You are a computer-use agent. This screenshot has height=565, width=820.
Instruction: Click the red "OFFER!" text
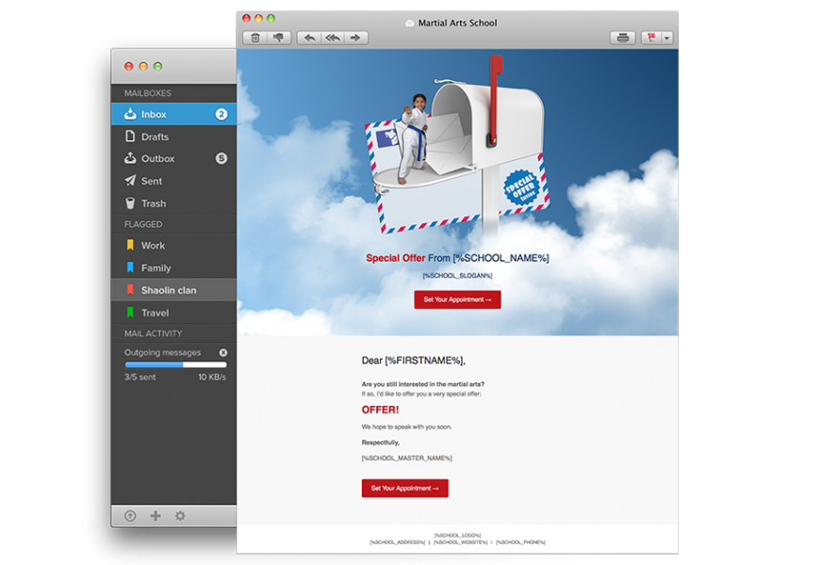[380, 410]
